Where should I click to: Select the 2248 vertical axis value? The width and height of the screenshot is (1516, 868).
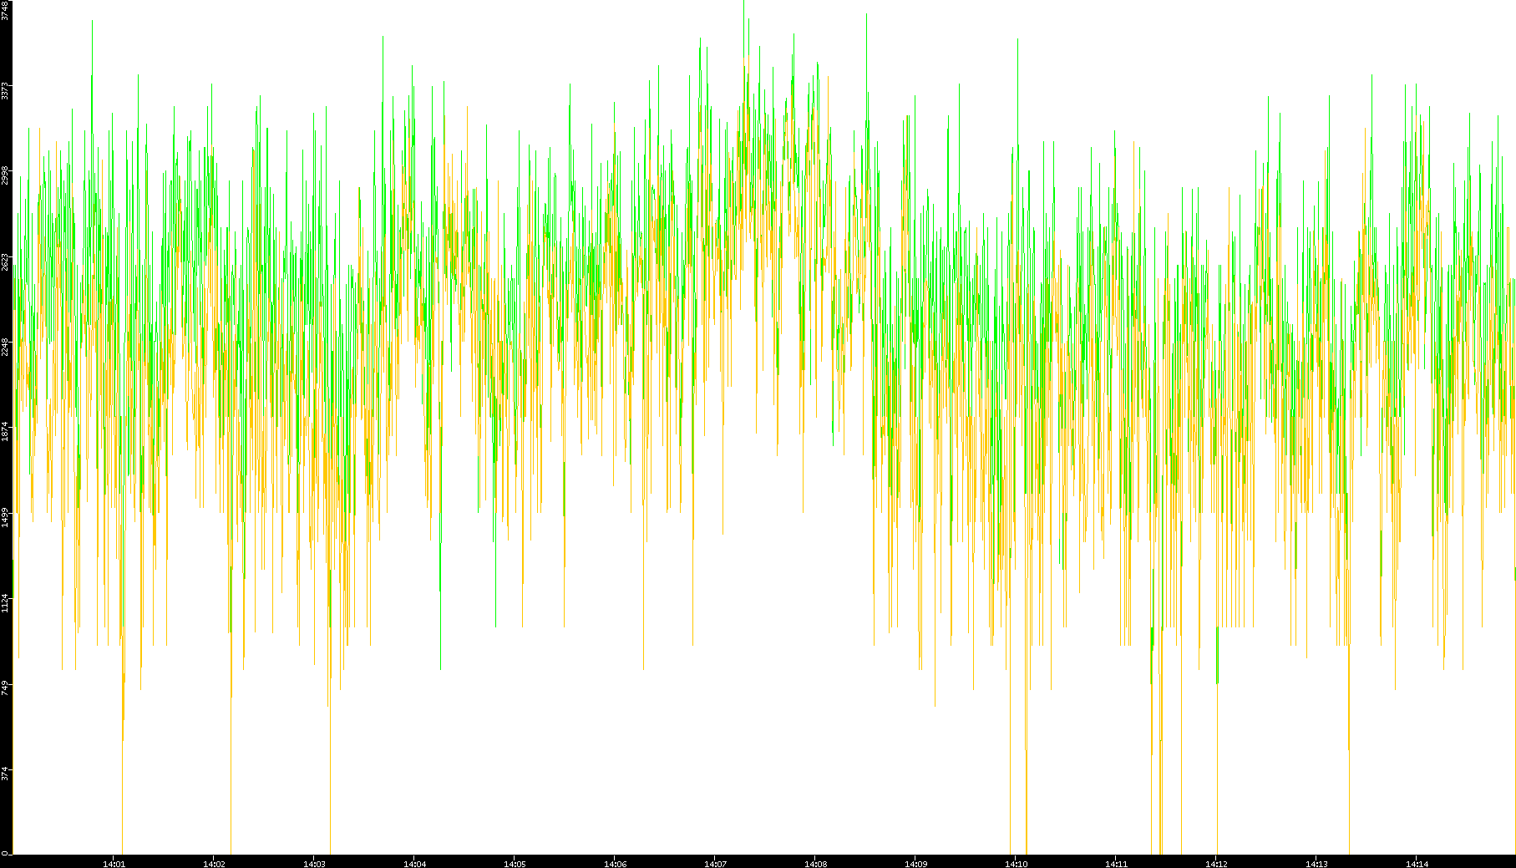(x=5, y=347)
